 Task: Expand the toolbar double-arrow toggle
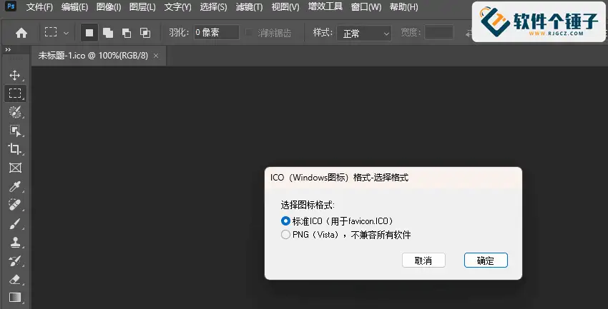pyautogui.click(x=8, y=49)
